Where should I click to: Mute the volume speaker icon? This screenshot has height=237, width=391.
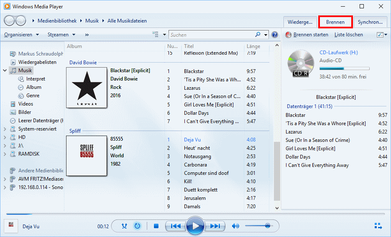235,226
